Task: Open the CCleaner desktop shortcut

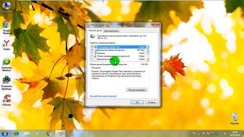Action: 7,100
